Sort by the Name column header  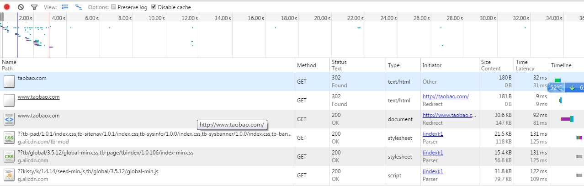click(148, 65)
